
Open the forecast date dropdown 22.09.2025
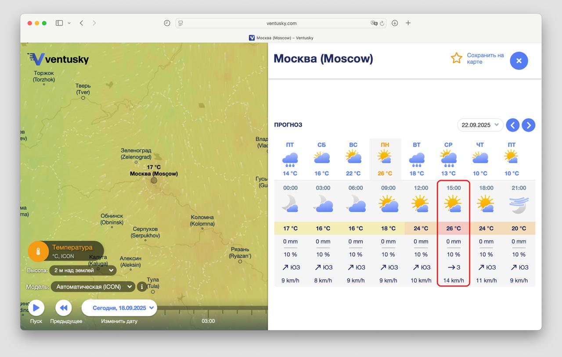pos(480,125)
